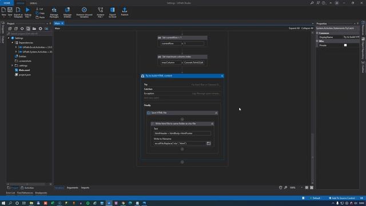Expand UiPath.System.Activities dependency
This screenshot has height=206, width=366.
[16, 52]
